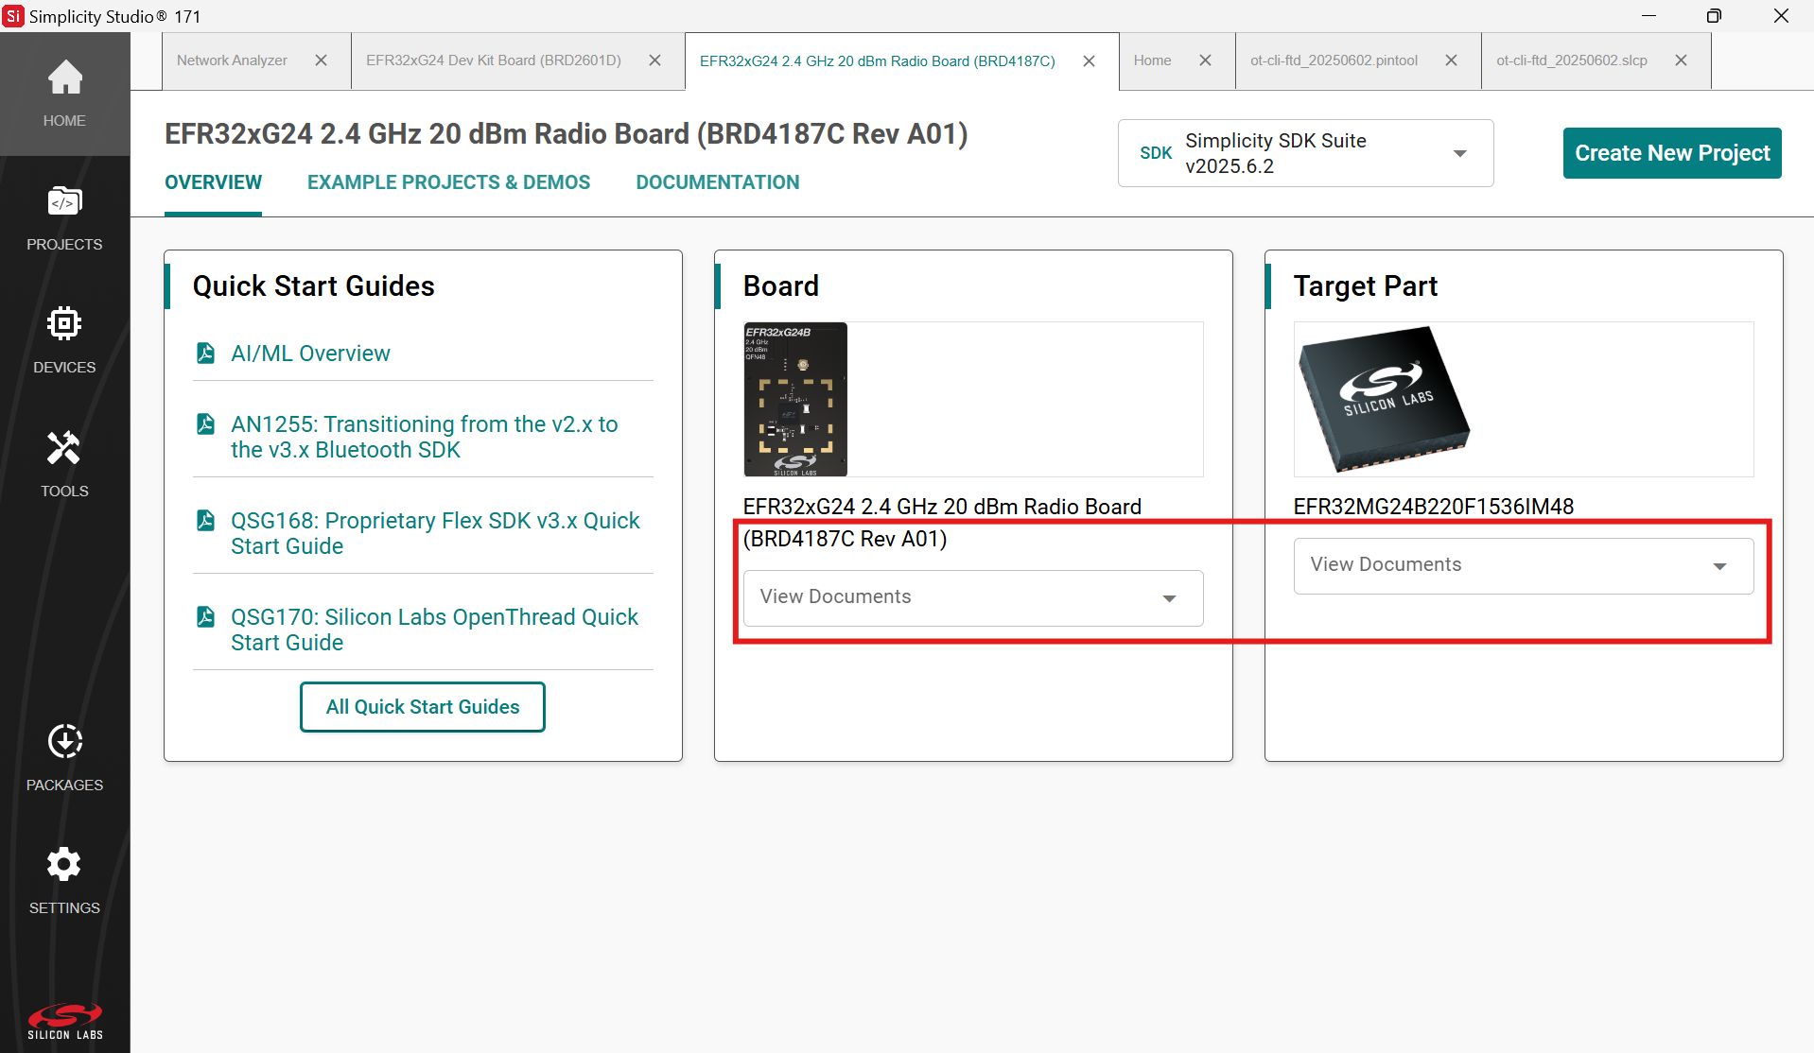The height and width of the screenshot is (1053, 1814).
Task: Click the Quick Start Guides heading
Action: pos(314,286)
